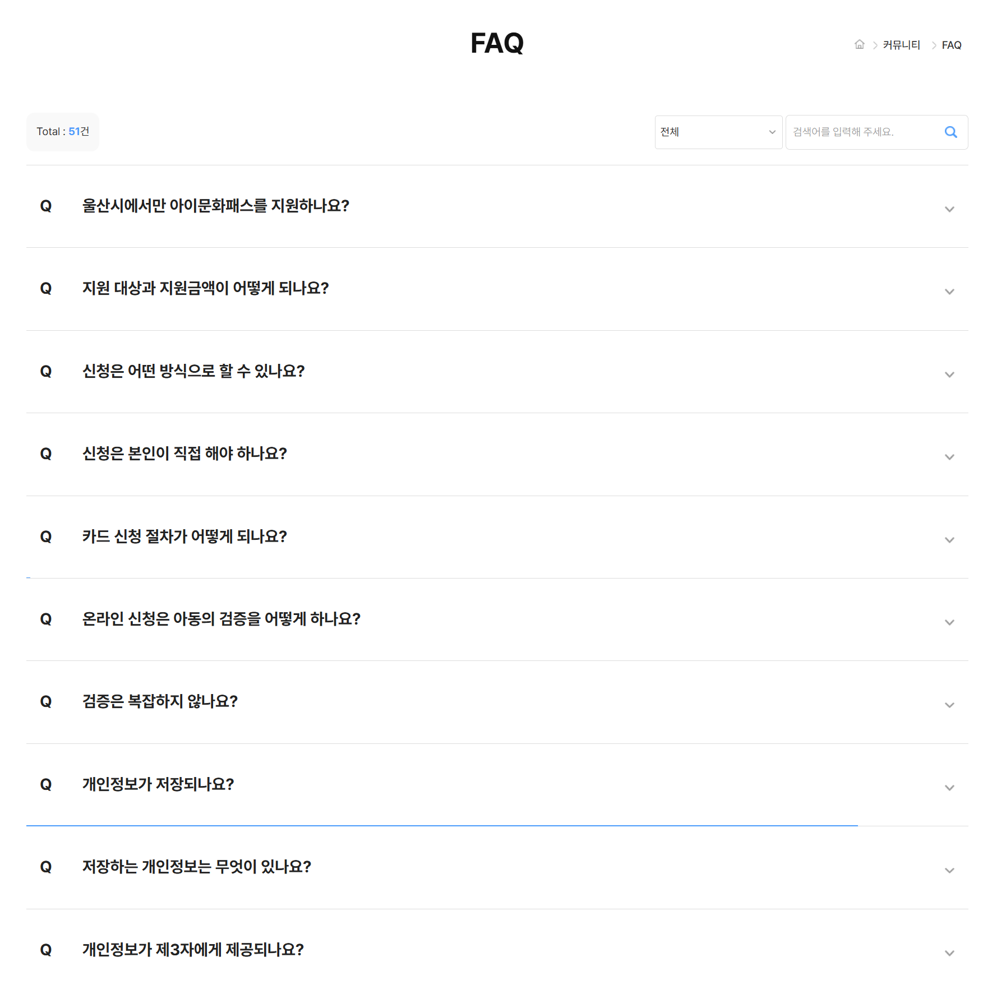Click the Q icon beside the first question

tap(46, 206)
